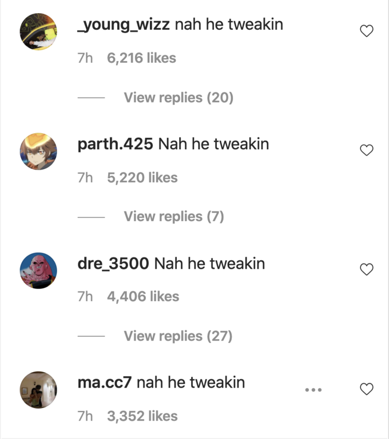Image resolution: width=389 pixels, height=439 pixels.
Task: Visit ma.cc7 username link
Action: [105, 382]
